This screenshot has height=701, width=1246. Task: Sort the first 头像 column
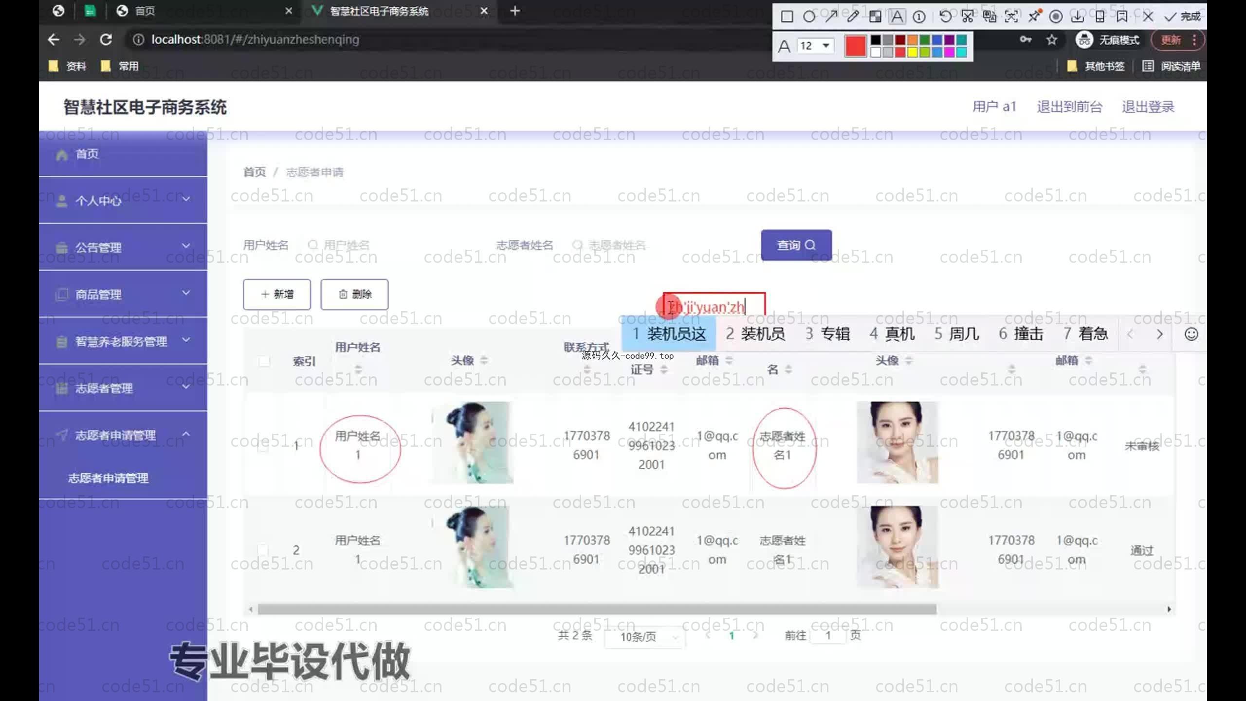pyautogui.click(x=484, y=360)
